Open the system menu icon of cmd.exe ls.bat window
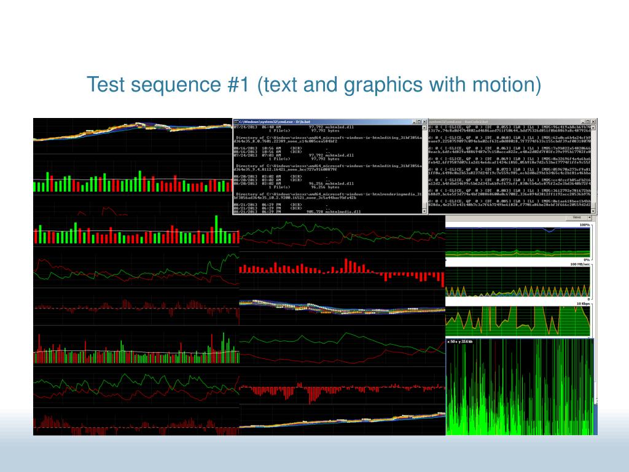Screen dimensions: 629x472 point(236,122)
